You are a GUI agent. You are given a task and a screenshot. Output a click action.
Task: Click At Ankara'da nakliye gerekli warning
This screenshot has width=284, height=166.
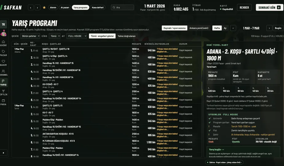(253, 135)
